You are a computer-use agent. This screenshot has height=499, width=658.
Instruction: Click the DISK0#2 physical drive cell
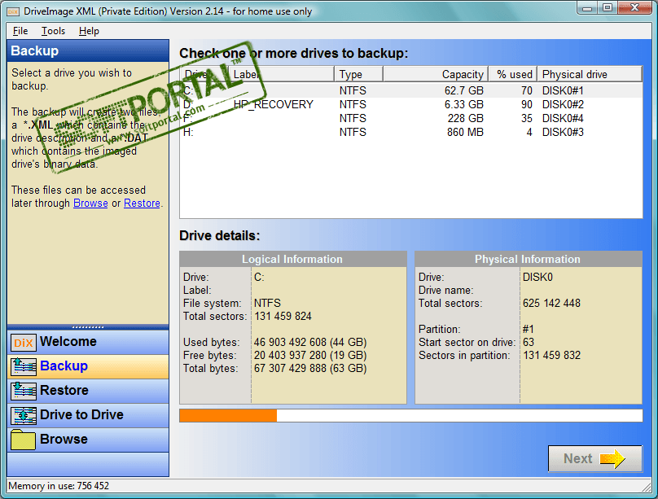(563, 104)
